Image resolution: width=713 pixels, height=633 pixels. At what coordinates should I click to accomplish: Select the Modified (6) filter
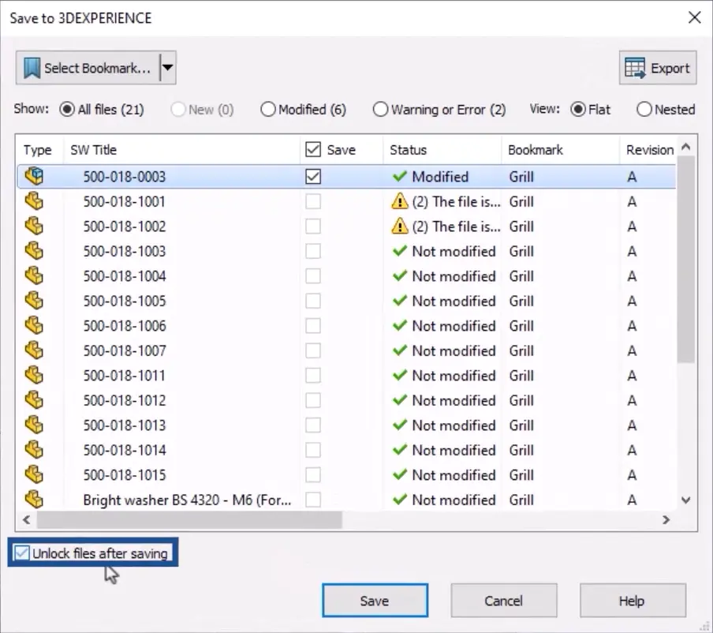tap(268, 109)
